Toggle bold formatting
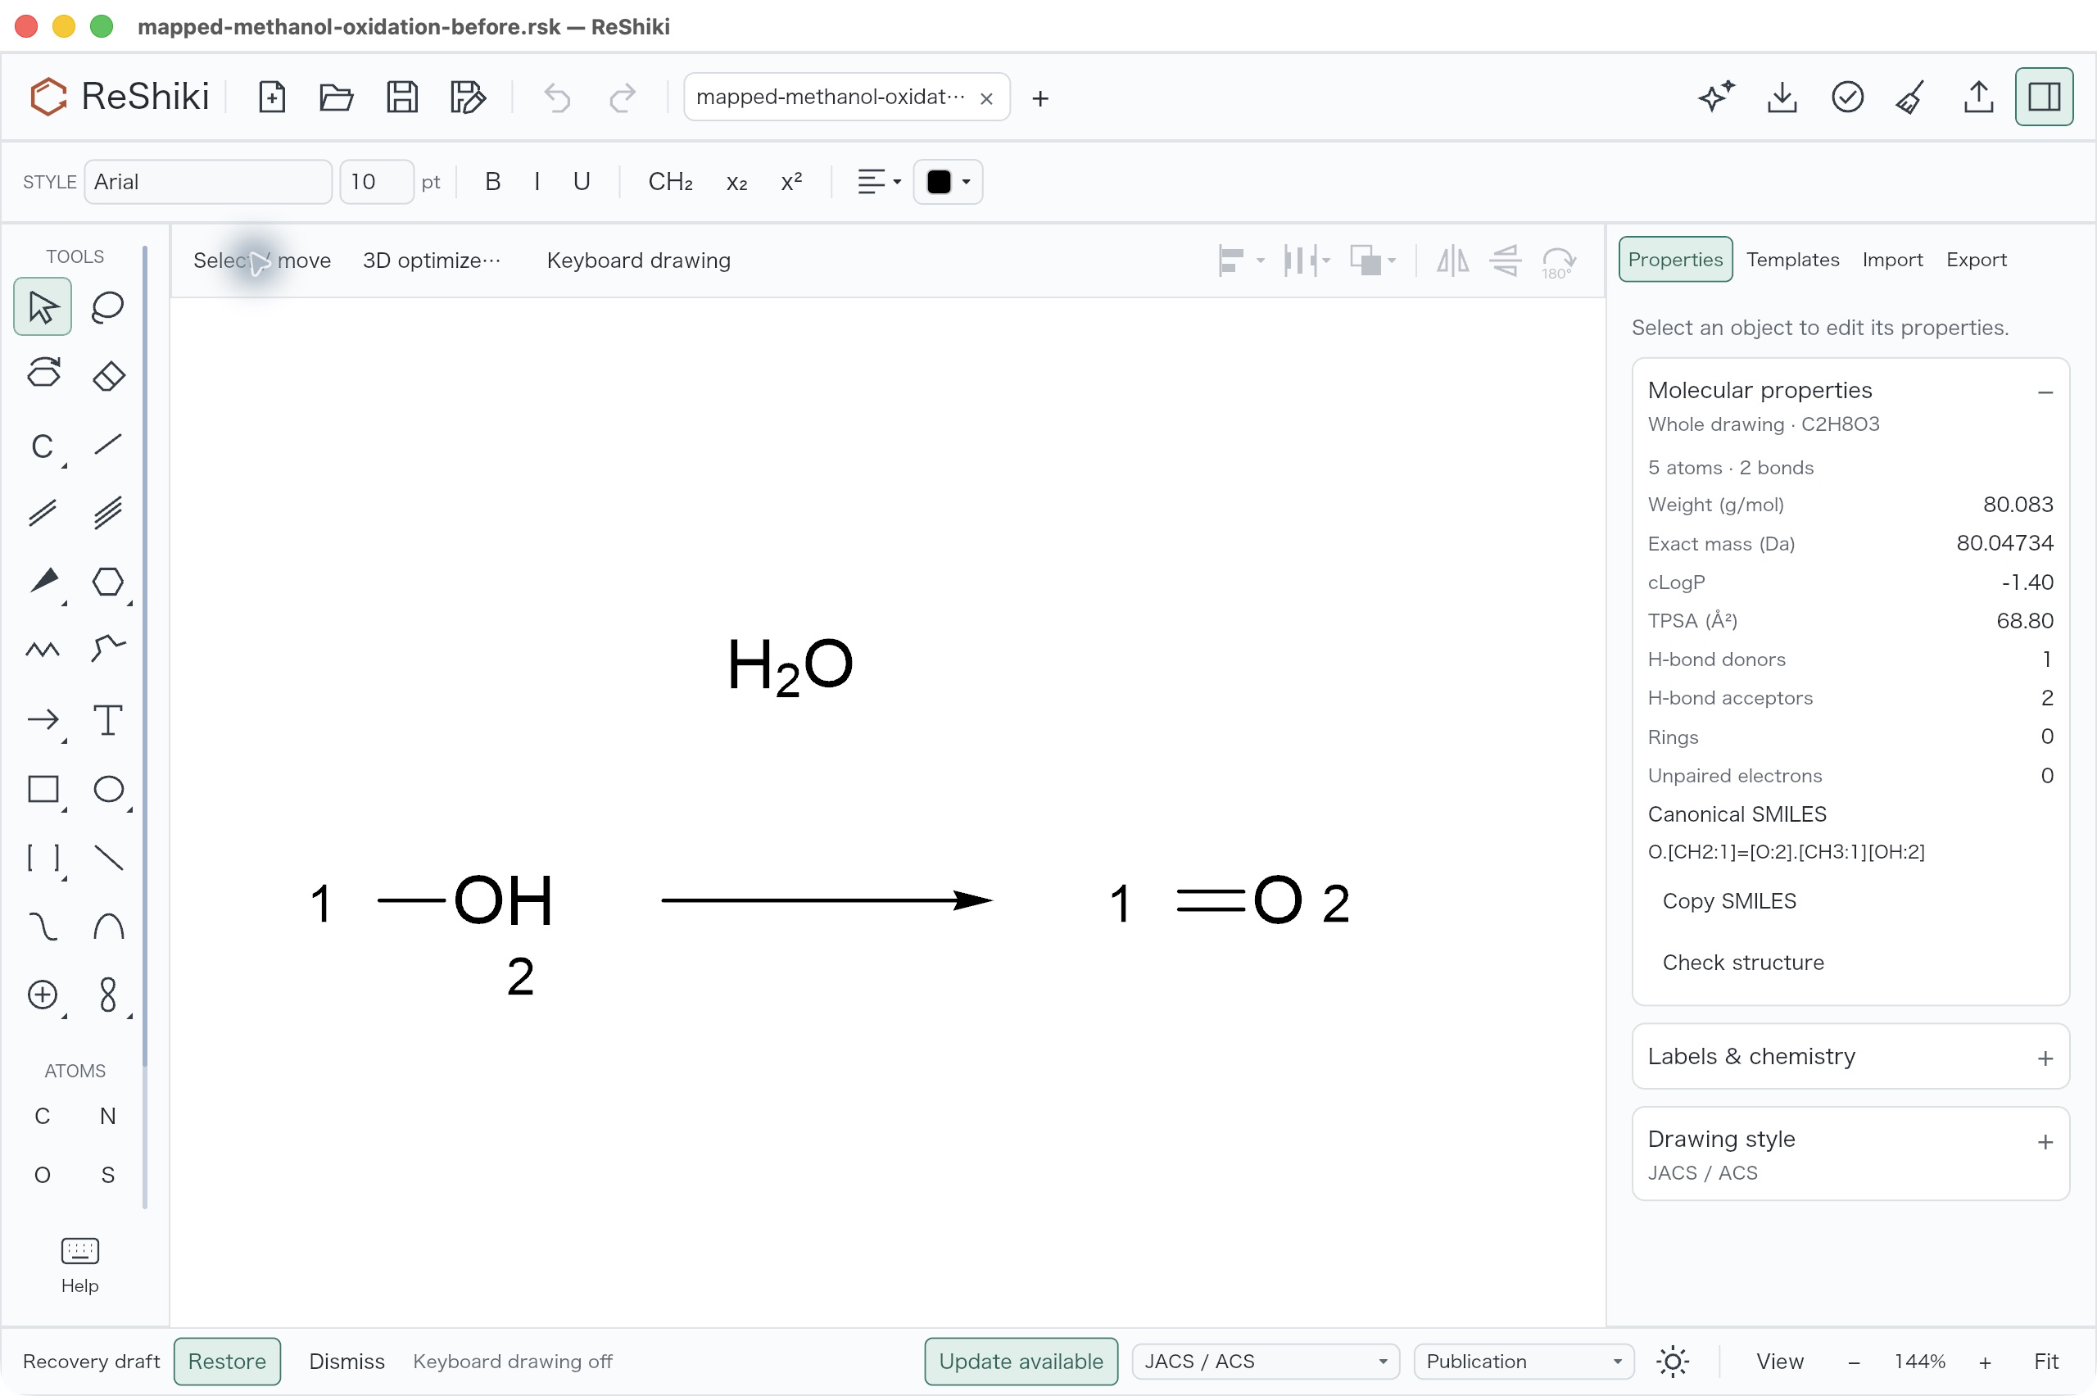 click(x=492, y=182)
